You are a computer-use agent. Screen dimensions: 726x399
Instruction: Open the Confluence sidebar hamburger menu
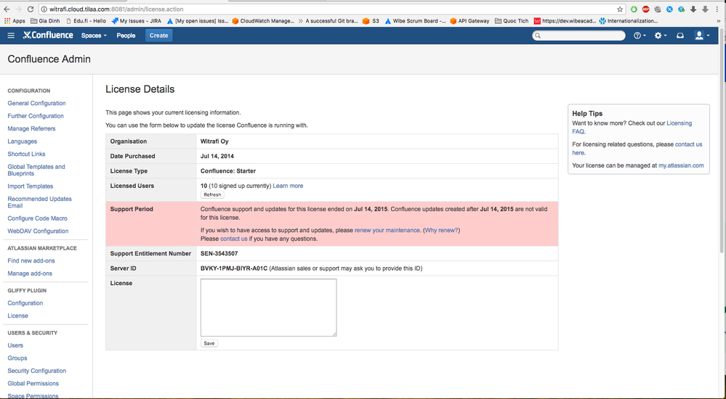pos(11,36)
